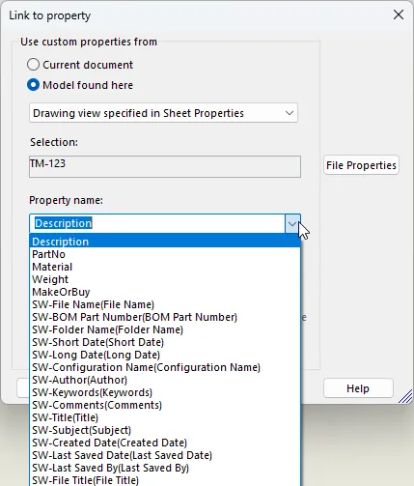Pick SW-File Name(File Name) property

(165, 304)
